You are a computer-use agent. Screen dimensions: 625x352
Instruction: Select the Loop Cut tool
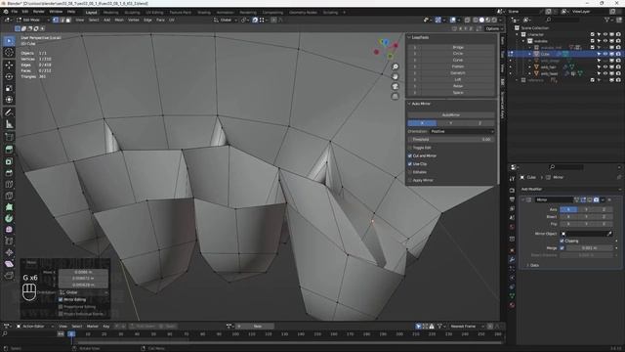click(x=9, y=185)
